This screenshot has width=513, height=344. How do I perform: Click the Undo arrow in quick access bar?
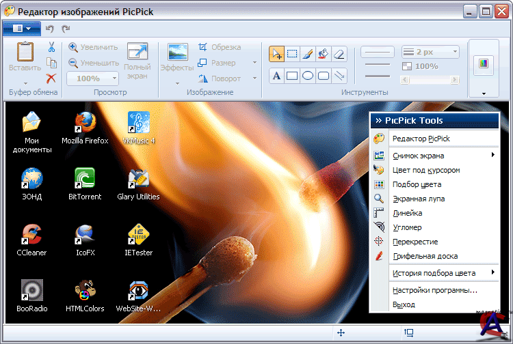coord(50,29)
